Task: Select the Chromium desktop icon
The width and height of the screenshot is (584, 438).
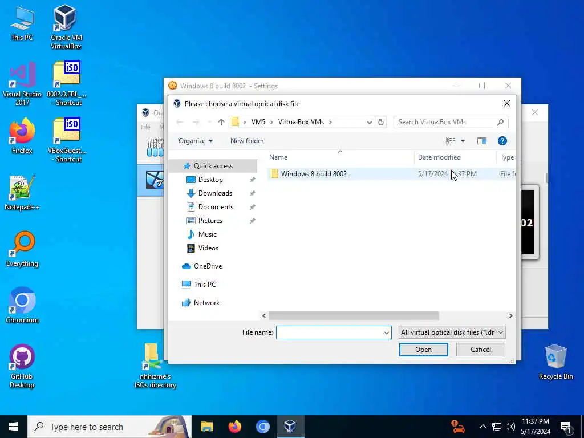Action: [x=22, y=306]
